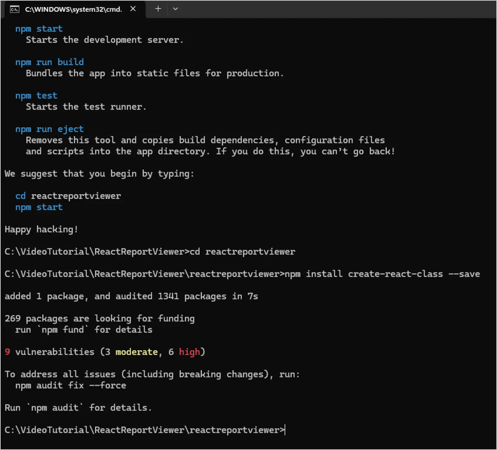
Task: Click the red high severity label
Action: 190,352
